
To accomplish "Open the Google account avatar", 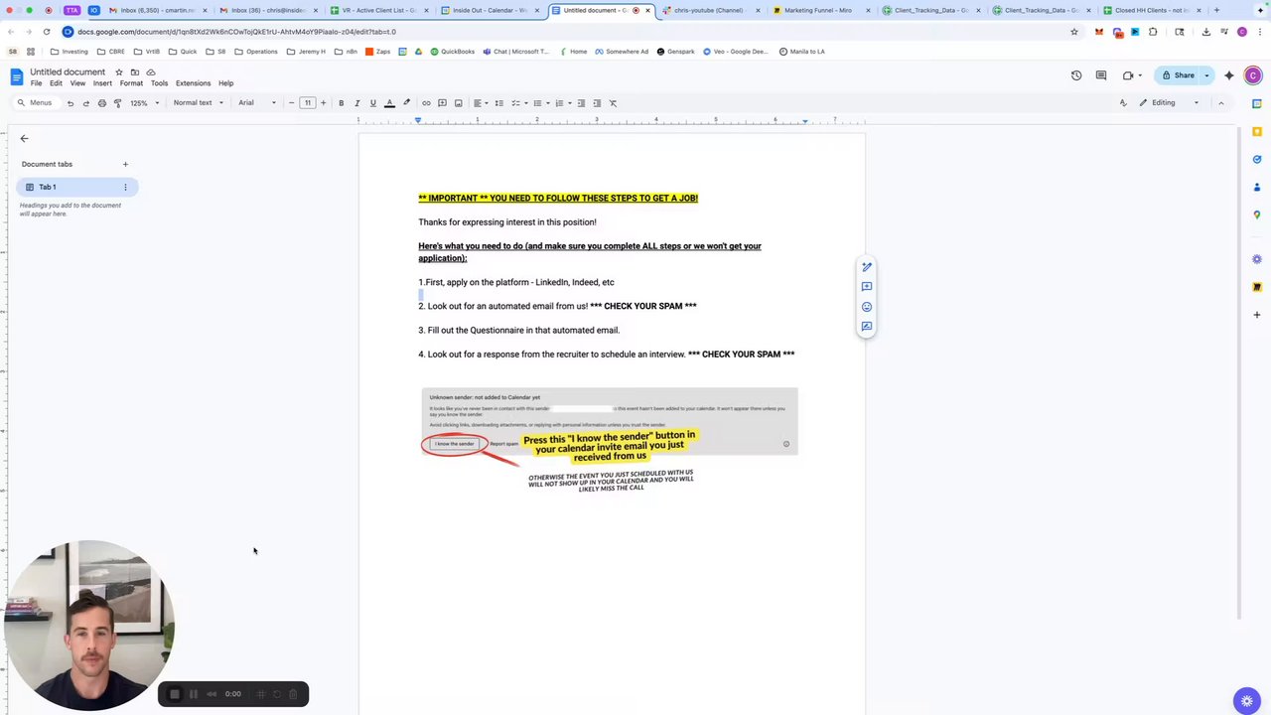I will pos(1253,75).
